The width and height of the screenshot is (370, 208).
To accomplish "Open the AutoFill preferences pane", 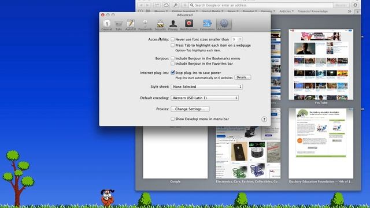I will point(131,25).
